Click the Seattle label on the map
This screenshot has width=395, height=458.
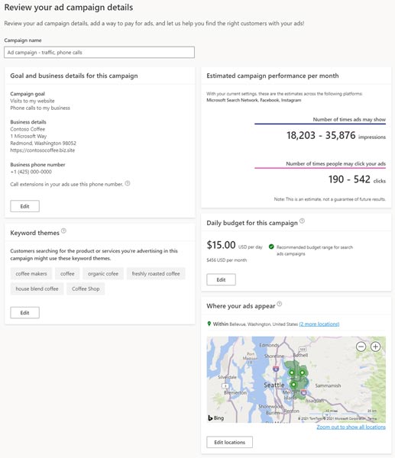274,385
